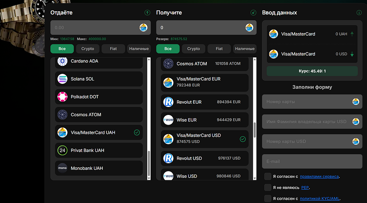The width and height of the screenshot is (367, 203).
Task: Click the info icon beside Ввод данных
Action: (359, 13)
